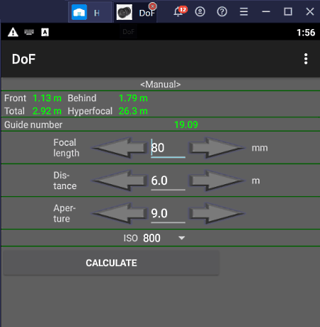The height and width of the screenshot is (327, 320).
Task: Click the aperture value field 9.0
Action: click(168, 213)
